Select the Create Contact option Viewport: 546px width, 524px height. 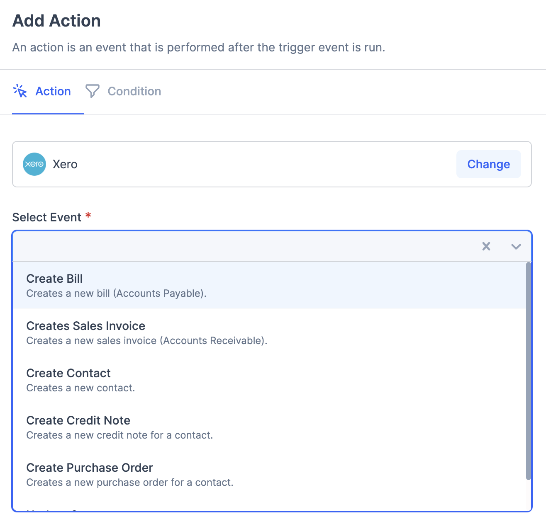(68, 373)
